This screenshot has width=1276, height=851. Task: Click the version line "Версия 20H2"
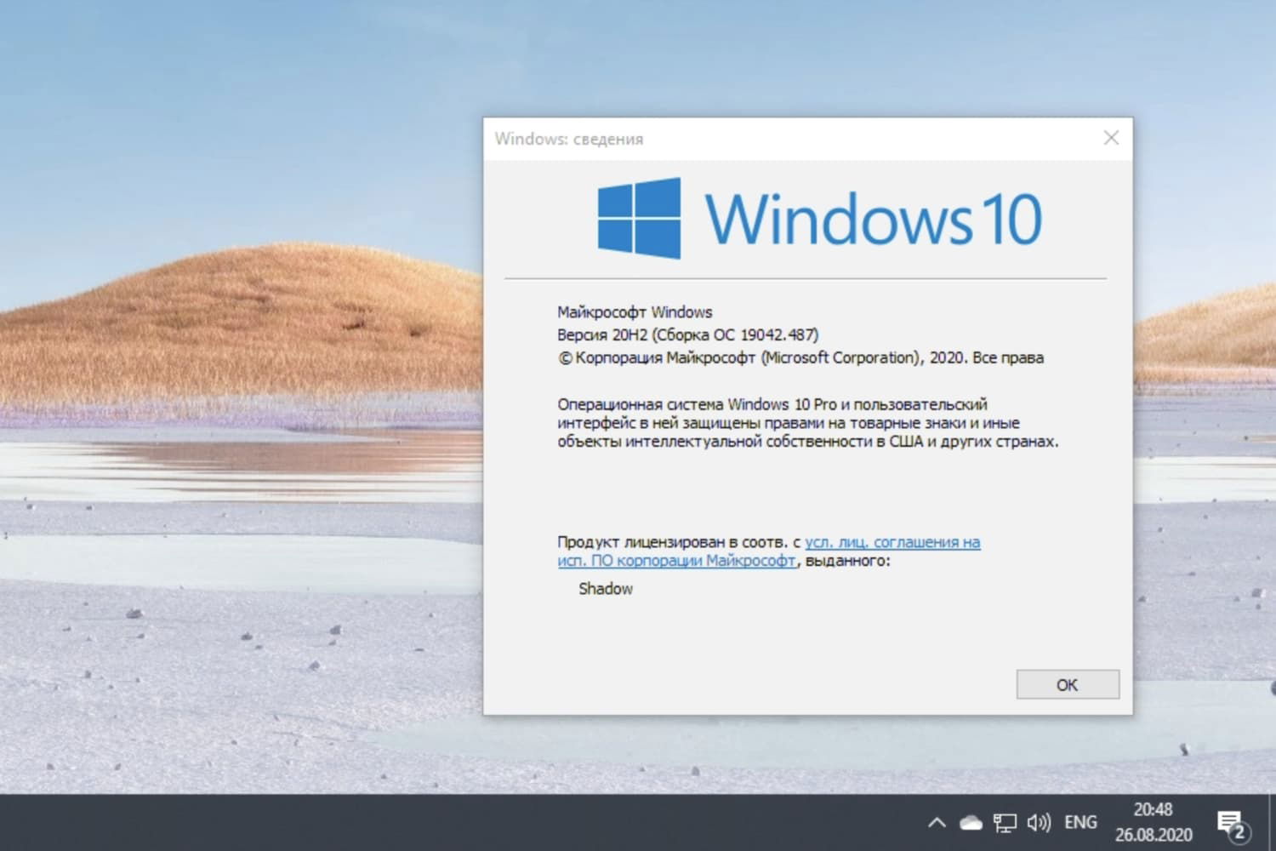point(629,334)
